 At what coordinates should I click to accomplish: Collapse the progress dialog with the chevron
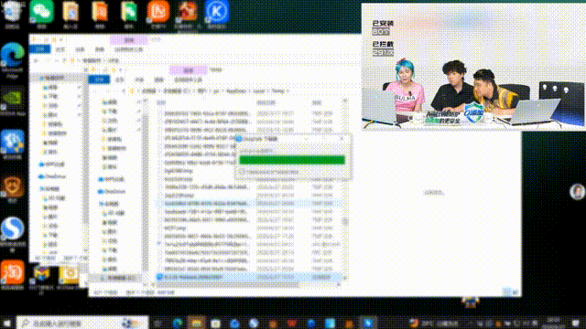click(306, 139)
